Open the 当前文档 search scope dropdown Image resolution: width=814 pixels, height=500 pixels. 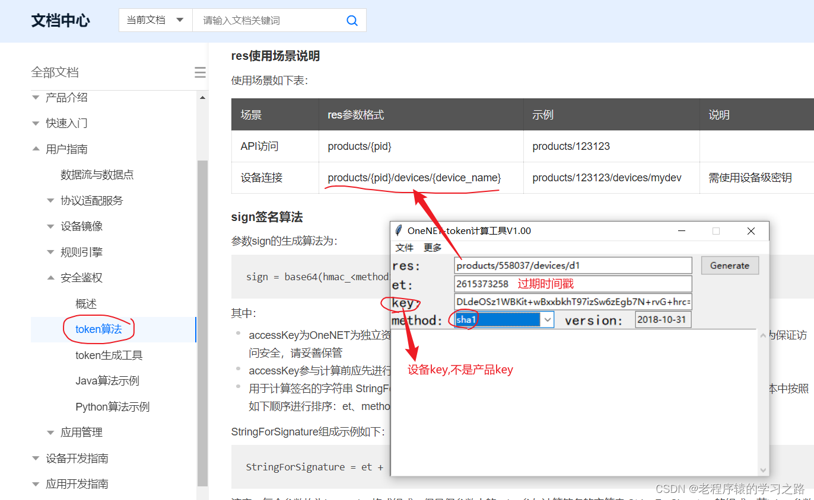[x=155, y=20]
